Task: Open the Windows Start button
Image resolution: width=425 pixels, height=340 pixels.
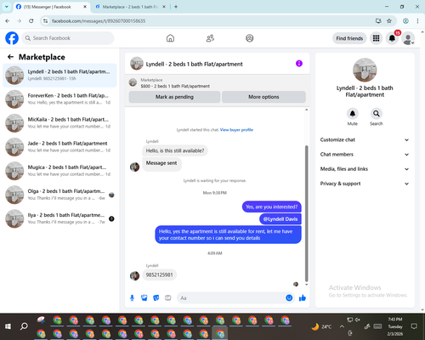Action: (8, 326)
